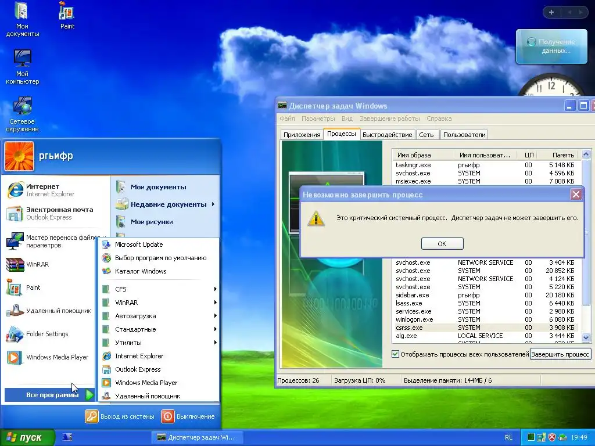
Task: Sort processes by Память column
Action: (x=558, y=154)
